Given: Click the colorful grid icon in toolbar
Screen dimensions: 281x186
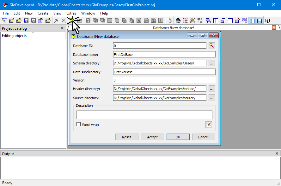Looking at the screenshot, I should tap(186, 21).
